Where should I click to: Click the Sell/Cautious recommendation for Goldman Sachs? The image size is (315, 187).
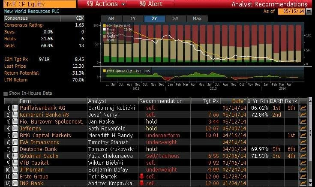[163, 156]
